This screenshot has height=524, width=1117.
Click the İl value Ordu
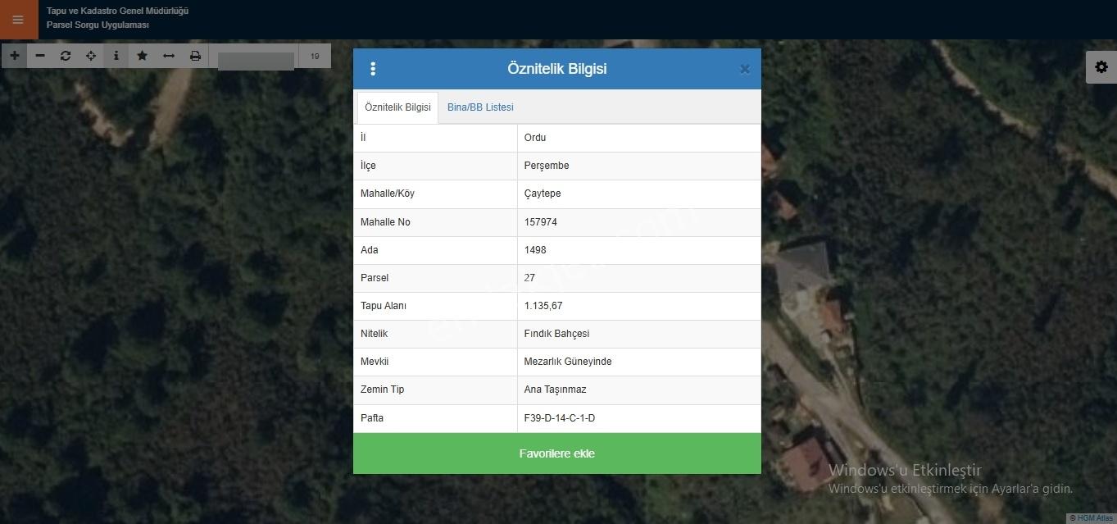[x=535, y=138]
